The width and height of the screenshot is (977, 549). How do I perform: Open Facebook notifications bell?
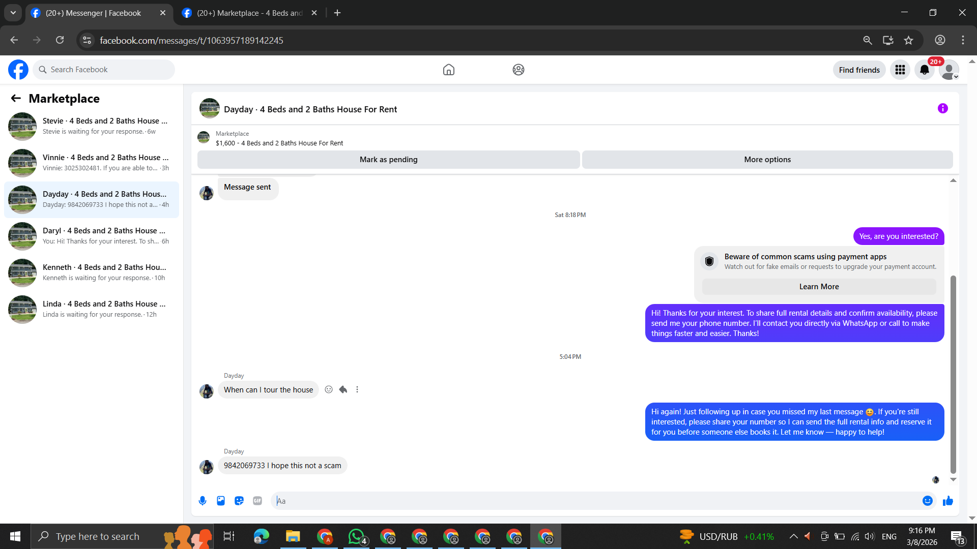(924, 70)
